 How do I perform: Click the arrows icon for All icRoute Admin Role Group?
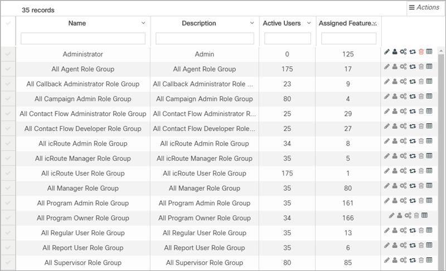[413, 141]
